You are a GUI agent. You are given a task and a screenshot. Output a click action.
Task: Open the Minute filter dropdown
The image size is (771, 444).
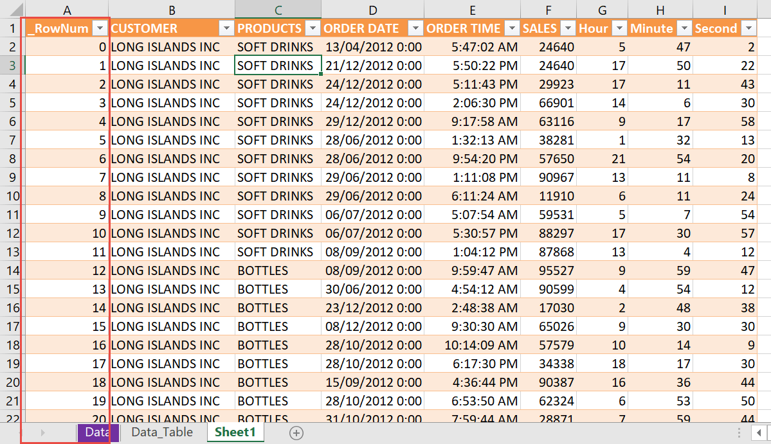click(x=684, y=28)
